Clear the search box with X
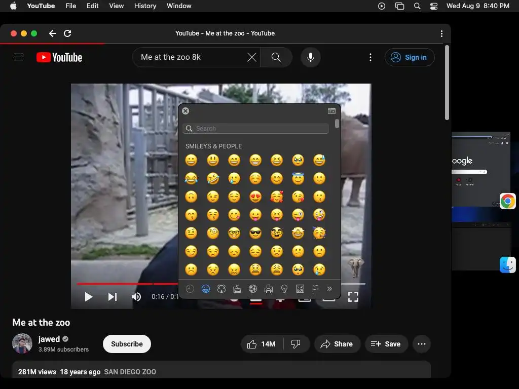 [x=252, y=57]
